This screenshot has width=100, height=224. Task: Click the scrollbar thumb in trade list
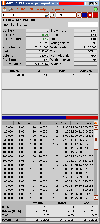coord(96,140)
